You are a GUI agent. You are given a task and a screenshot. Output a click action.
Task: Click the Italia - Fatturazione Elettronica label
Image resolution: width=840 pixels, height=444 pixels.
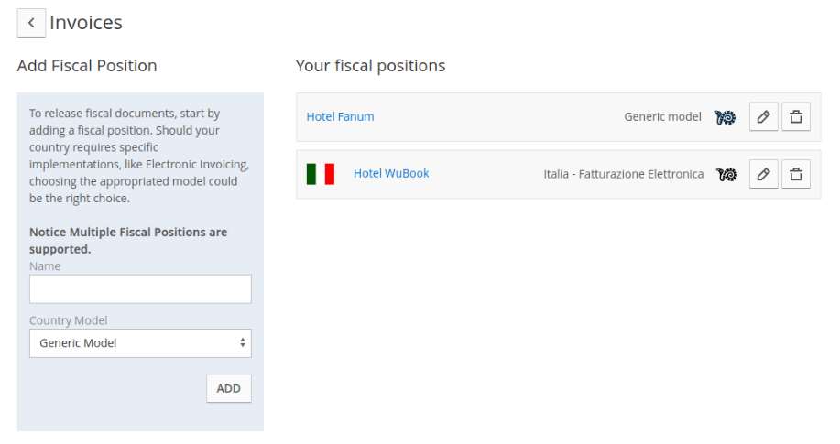click(x=624, y=174)
